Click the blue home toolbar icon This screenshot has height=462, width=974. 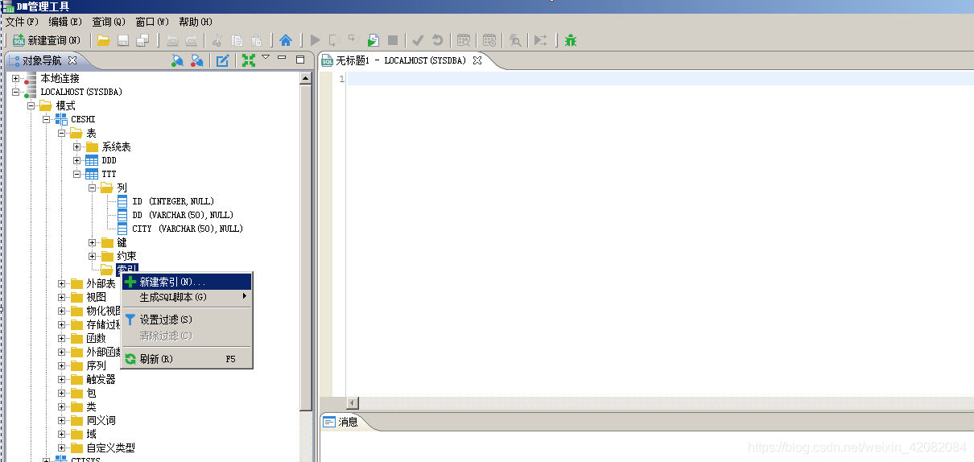285,40
